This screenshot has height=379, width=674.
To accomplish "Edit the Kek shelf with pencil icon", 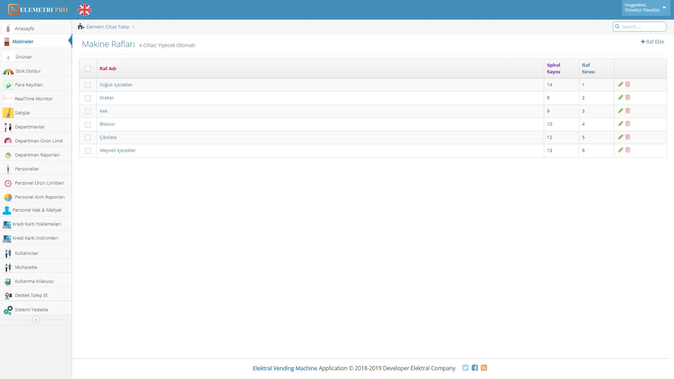I will pyautogui.click(x=621, y=111).
